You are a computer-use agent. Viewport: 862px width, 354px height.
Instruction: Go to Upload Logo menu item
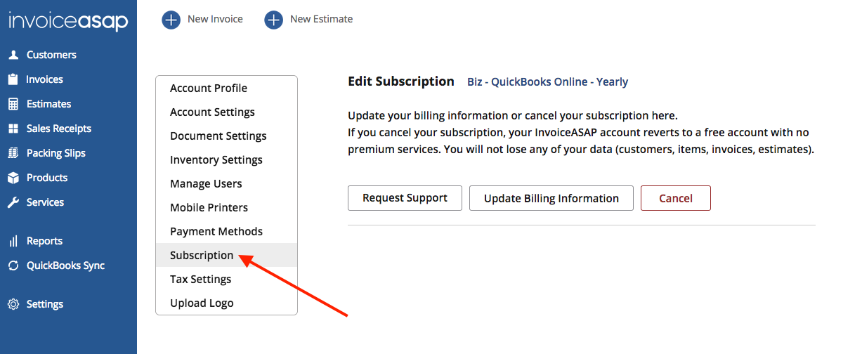pos(202,303)
